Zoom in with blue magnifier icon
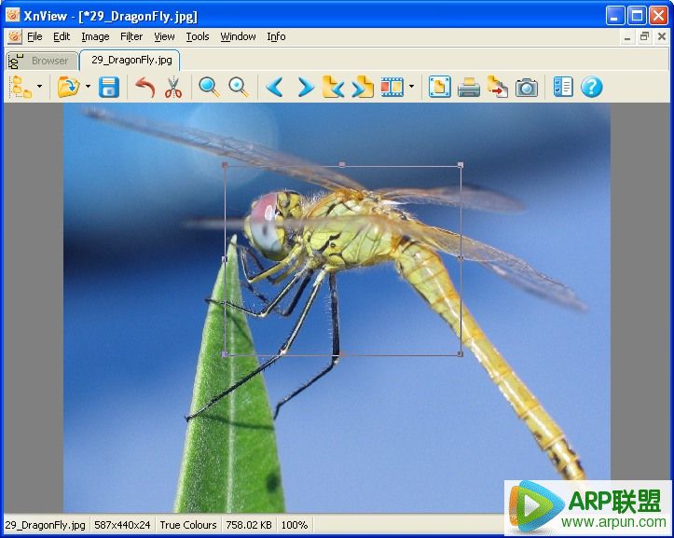Screen dimensions: 674x538 210,87
